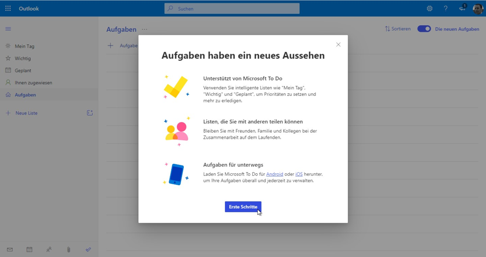Image resolution: width=486 pixels, height=257 pixels.
Task: Click the blue phone illustration
Action: [176, 174]
